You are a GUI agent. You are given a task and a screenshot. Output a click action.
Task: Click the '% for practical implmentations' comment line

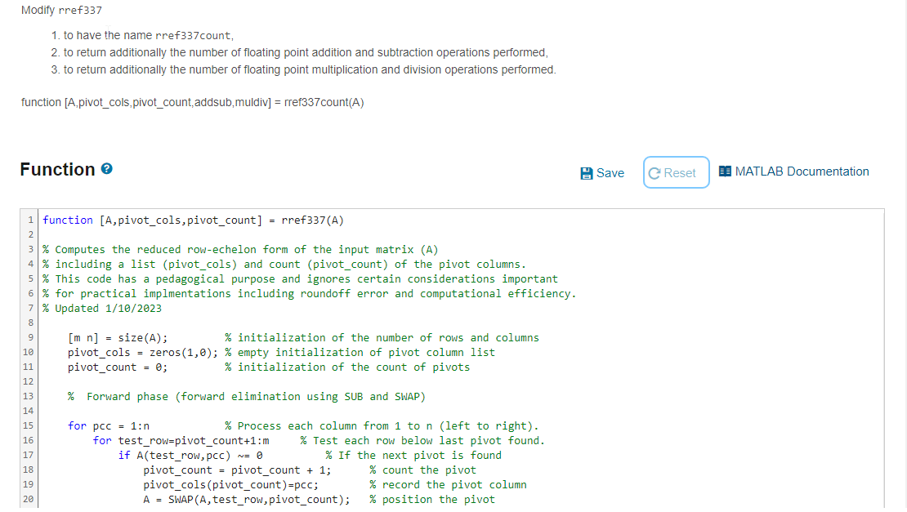click(x=310, y=293)
